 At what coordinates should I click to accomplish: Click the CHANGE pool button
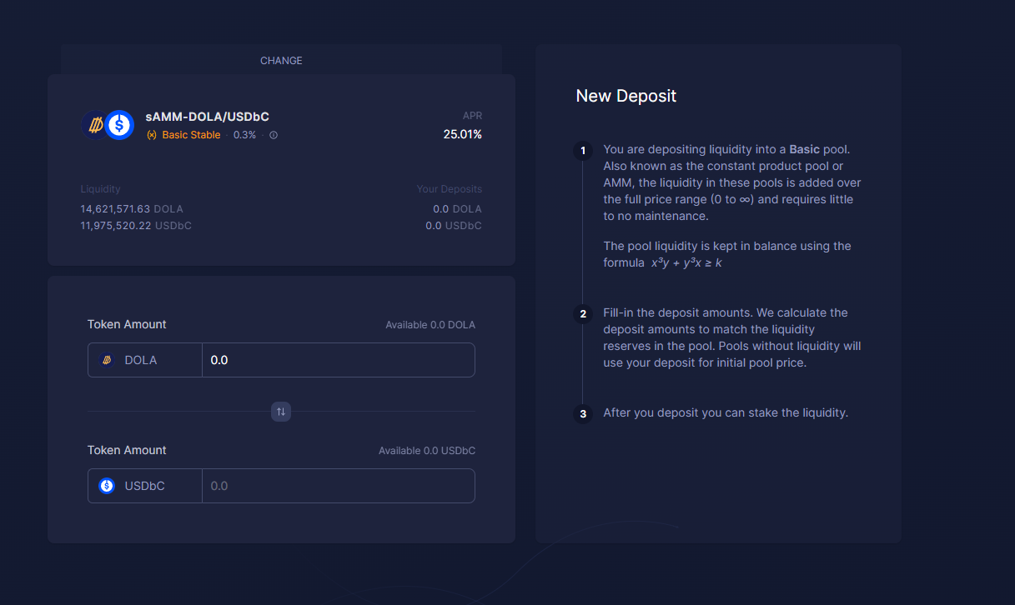(281, 61)
